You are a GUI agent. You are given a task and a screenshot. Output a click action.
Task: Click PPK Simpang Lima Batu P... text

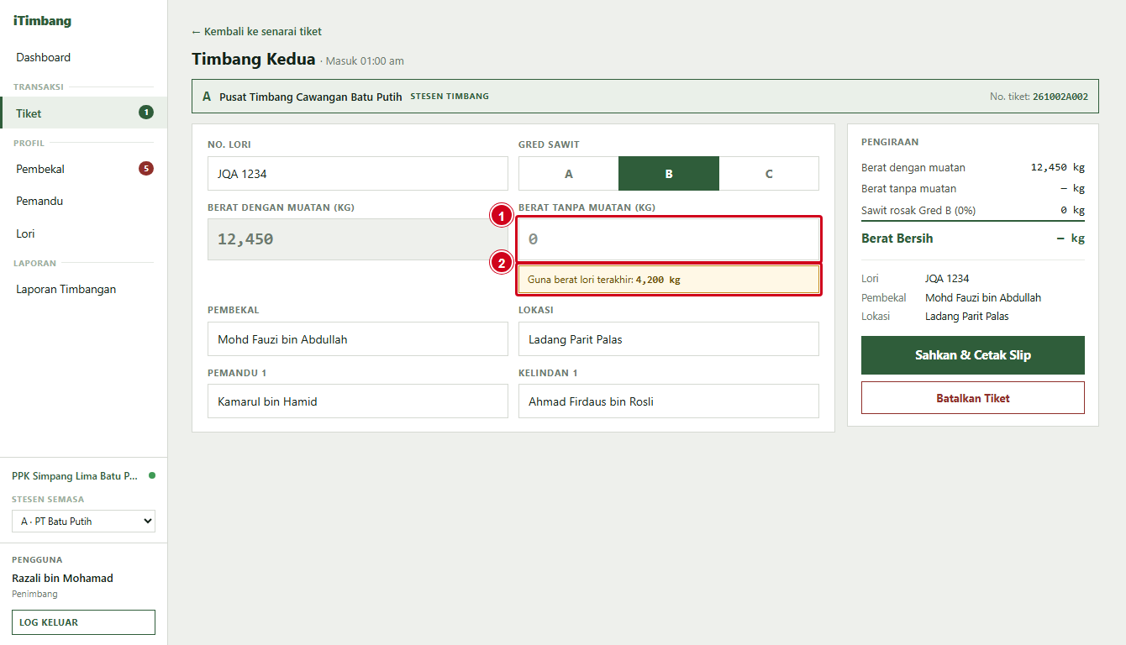click(75, 476)
